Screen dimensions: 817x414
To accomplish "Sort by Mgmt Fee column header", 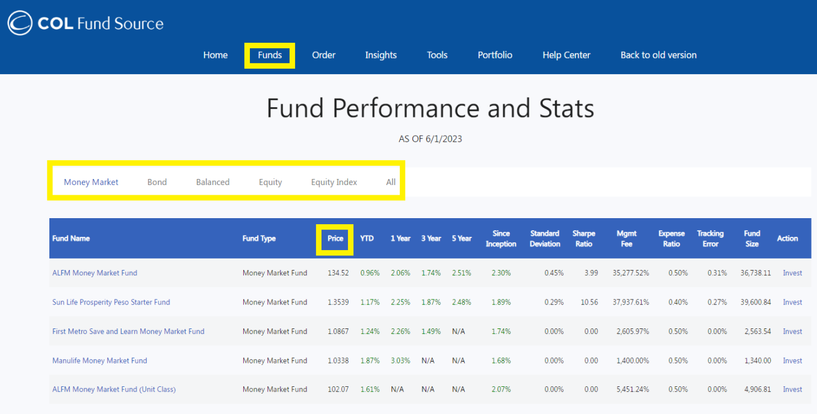I will (x=627, y=239).
